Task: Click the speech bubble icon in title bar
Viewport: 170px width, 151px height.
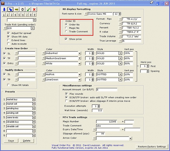Action: (x=152, y=2)
